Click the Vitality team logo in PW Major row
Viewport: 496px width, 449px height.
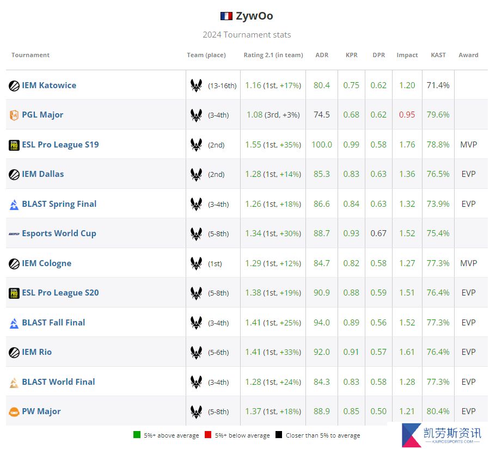196,411
